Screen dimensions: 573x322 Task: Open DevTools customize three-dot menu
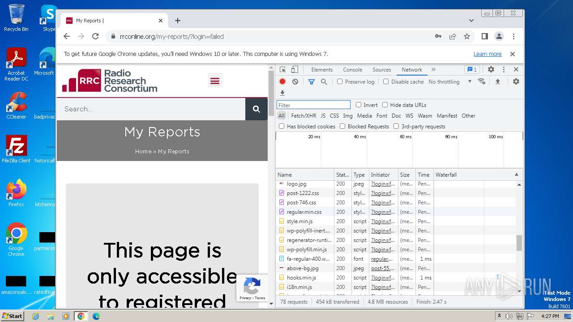pos(504,70)
